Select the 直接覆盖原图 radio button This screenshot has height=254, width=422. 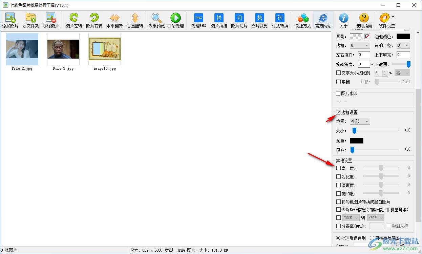pos(372,238)
